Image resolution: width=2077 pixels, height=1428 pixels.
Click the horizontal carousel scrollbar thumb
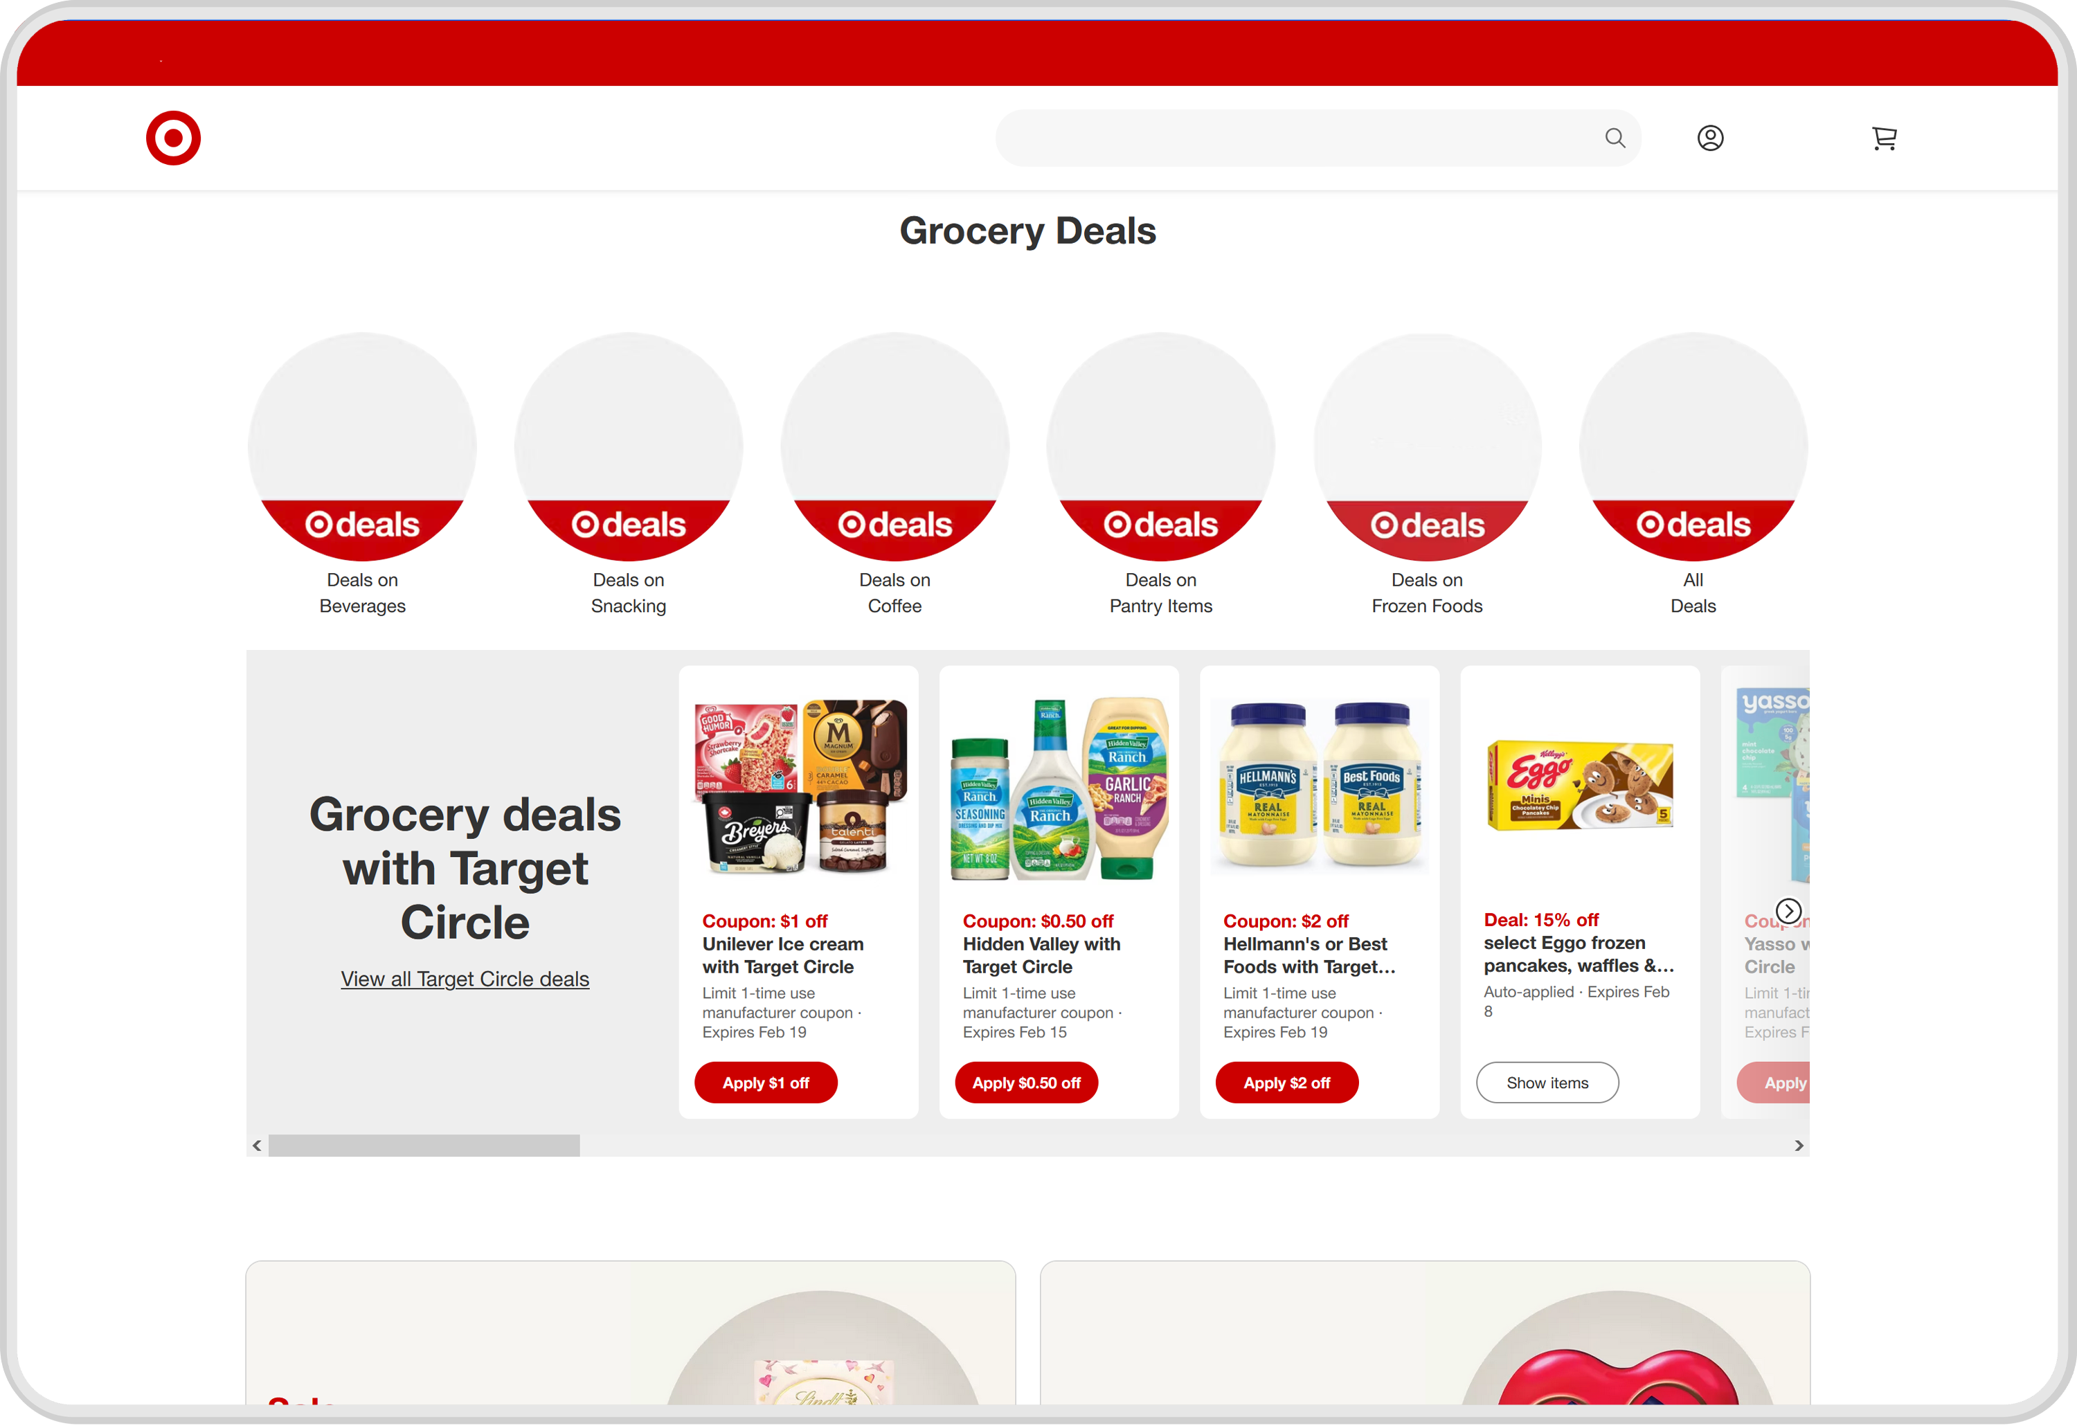click(x=424, y=1146)
